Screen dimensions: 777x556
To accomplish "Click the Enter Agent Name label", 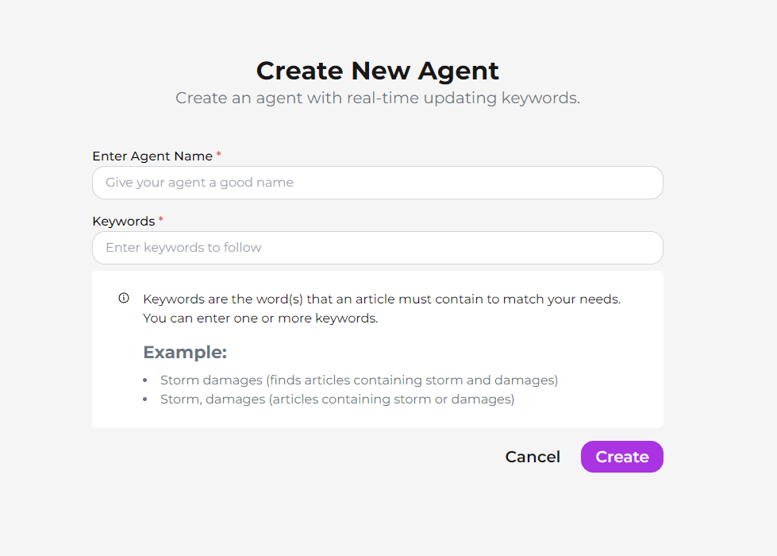I will coord(152,156).
